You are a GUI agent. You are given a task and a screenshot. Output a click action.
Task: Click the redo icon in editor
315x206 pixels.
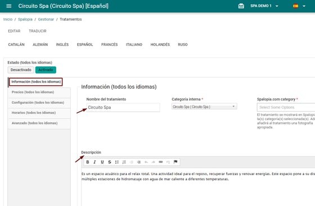pyautogui.click(x=153, y=162)
